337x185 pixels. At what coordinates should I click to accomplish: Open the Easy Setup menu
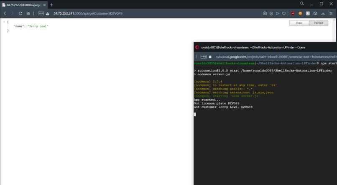coord(331,13)
